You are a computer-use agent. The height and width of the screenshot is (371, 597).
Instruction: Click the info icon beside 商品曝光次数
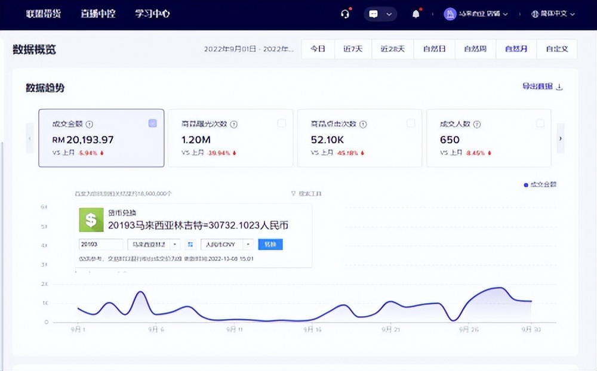tap(234, 124)
